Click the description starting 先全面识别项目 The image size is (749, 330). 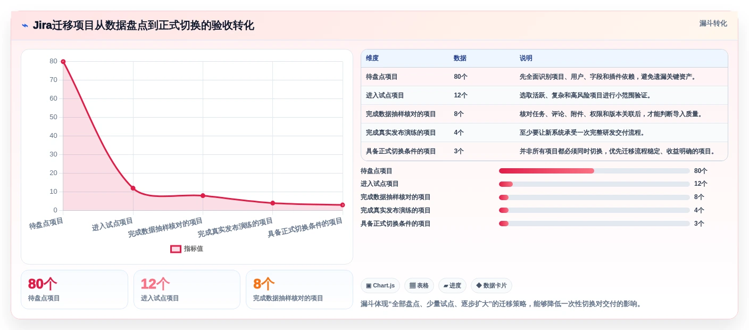tap(609, 77)
